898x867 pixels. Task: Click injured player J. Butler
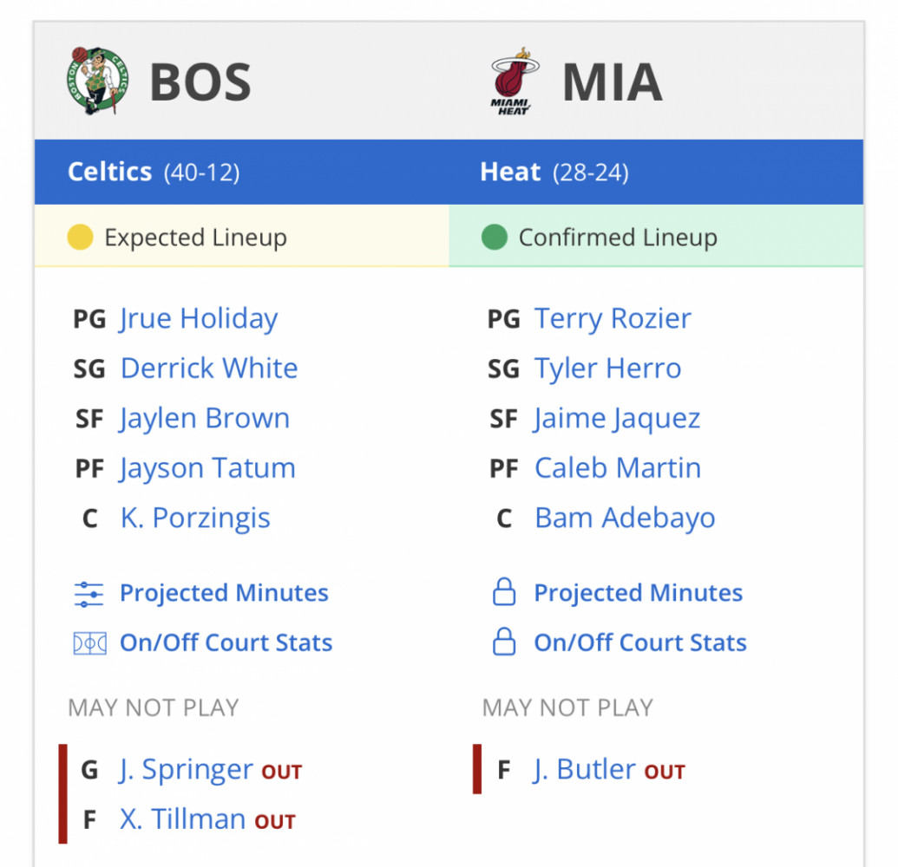coord(584,770)
